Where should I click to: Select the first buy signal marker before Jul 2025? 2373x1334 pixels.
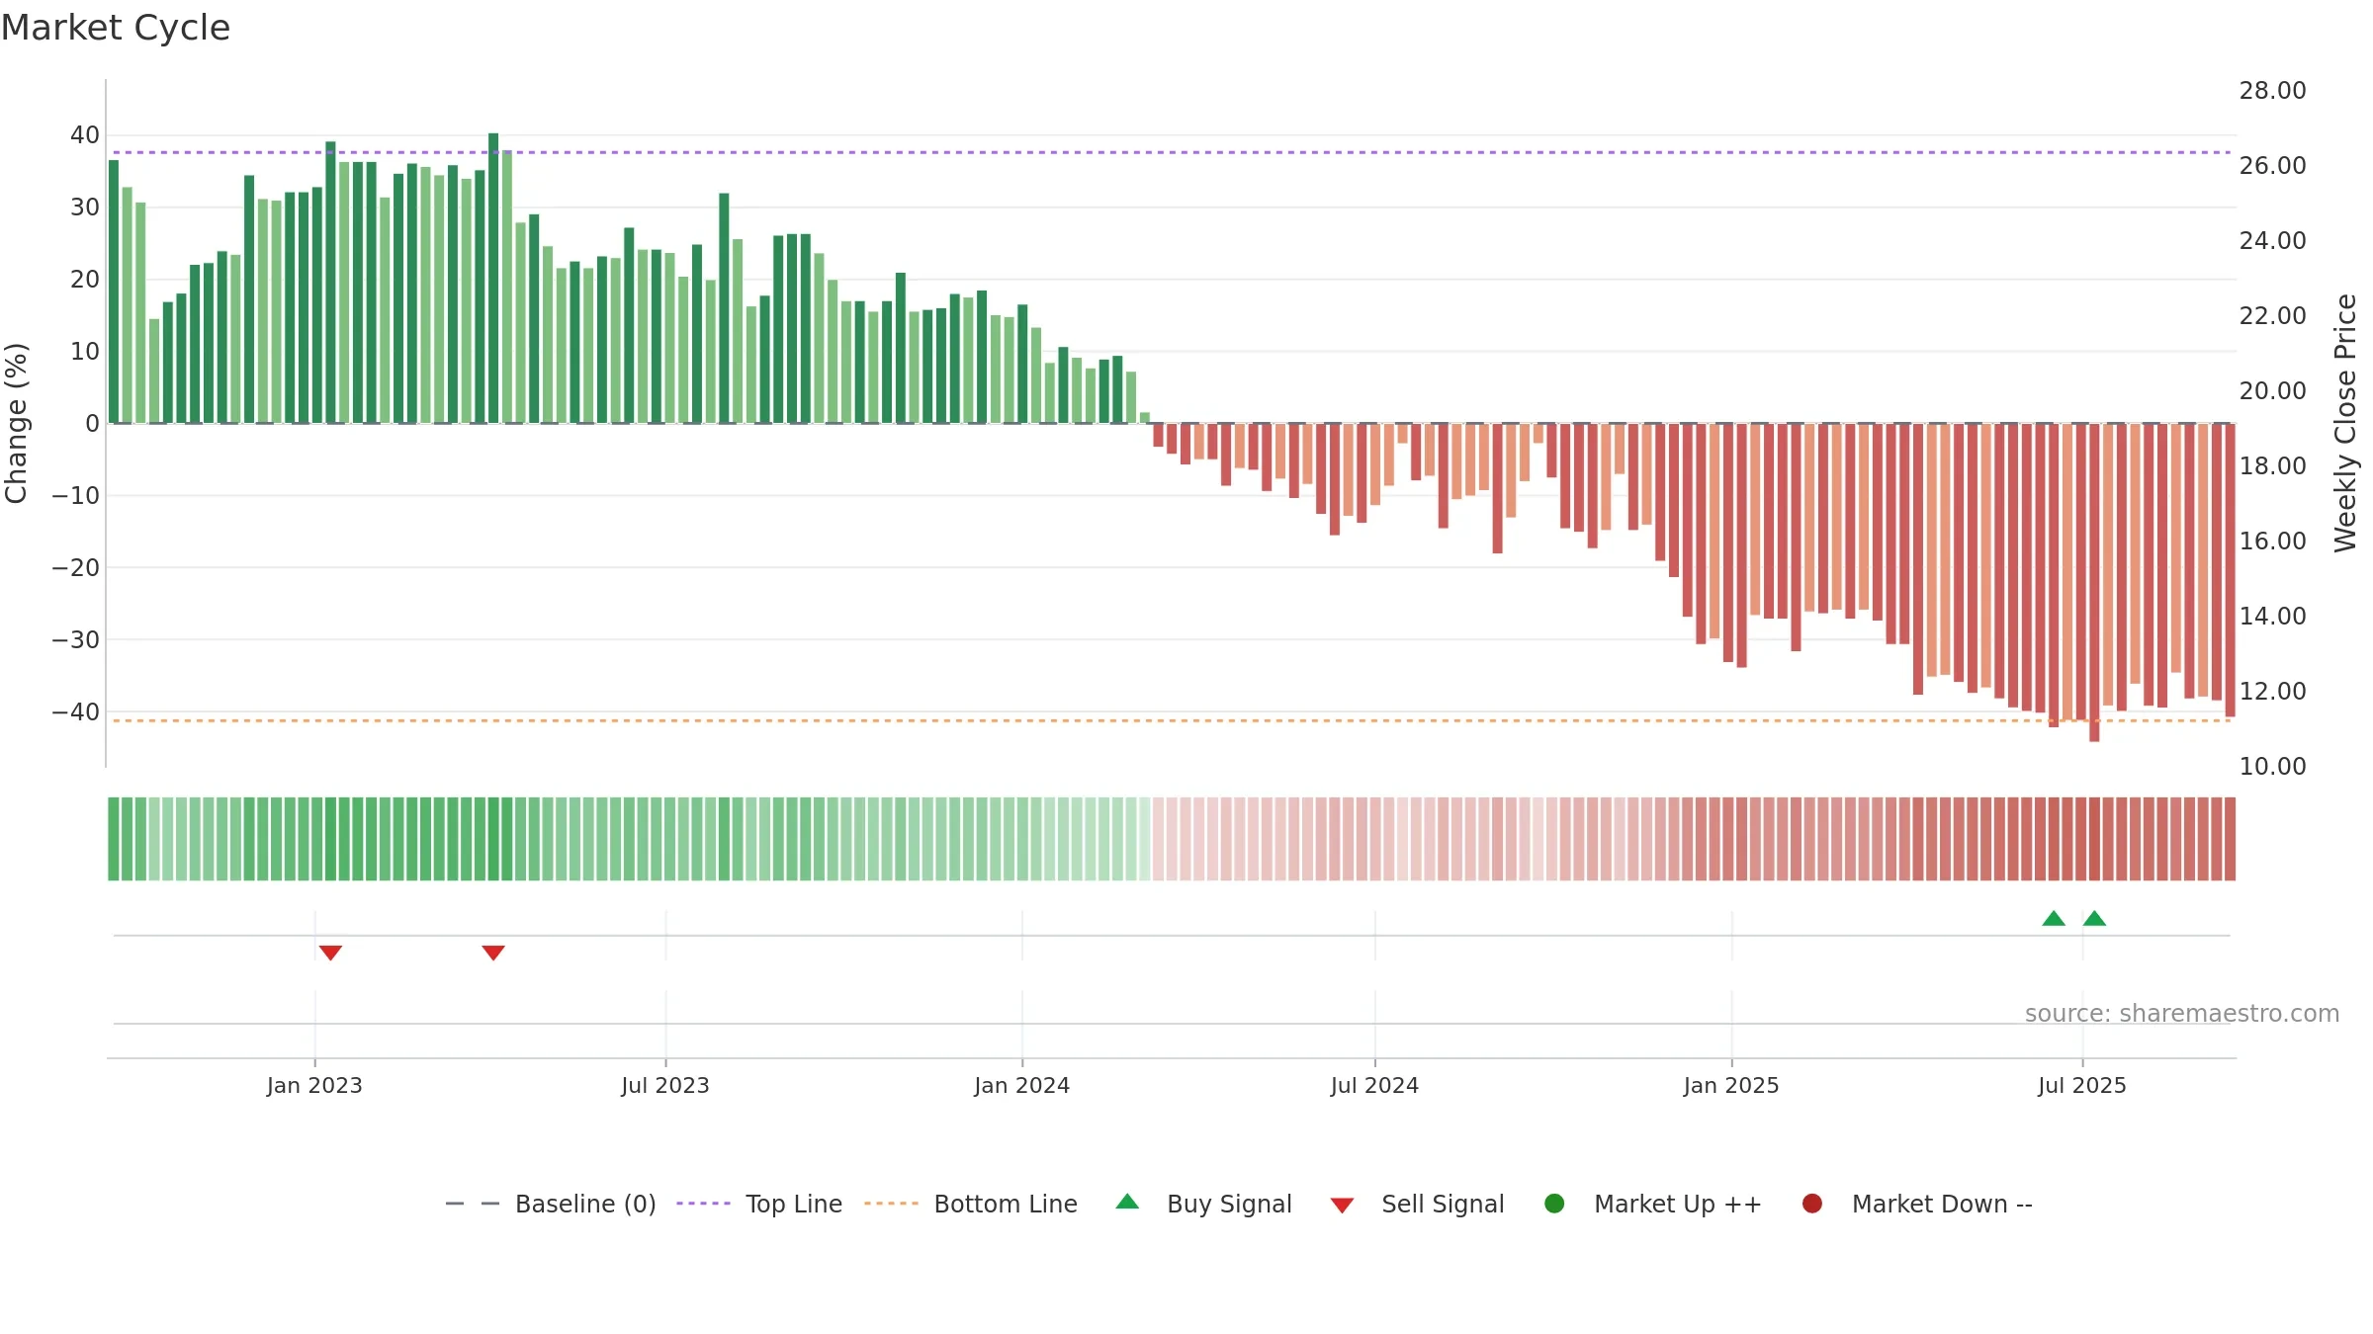click(2054, 918)
